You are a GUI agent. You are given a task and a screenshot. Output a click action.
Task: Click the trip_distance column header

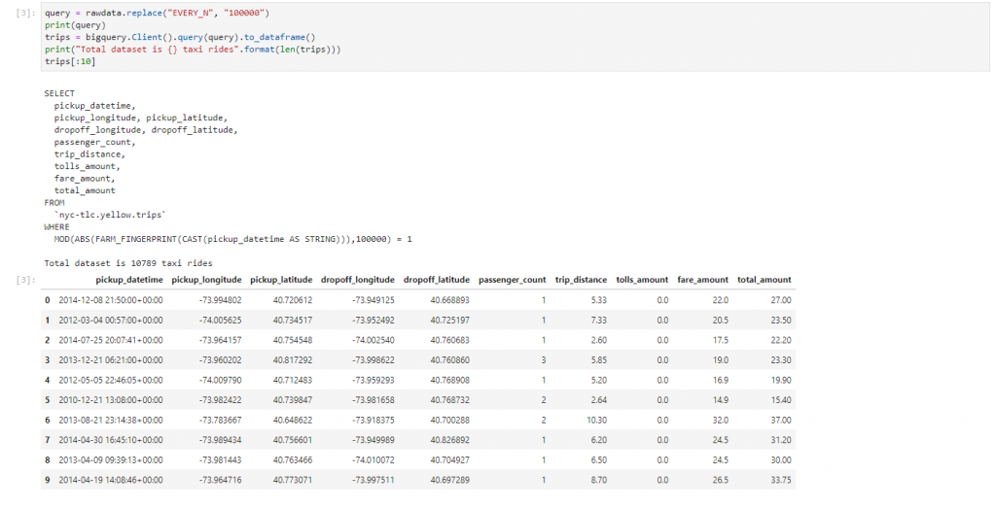(581, 280)
